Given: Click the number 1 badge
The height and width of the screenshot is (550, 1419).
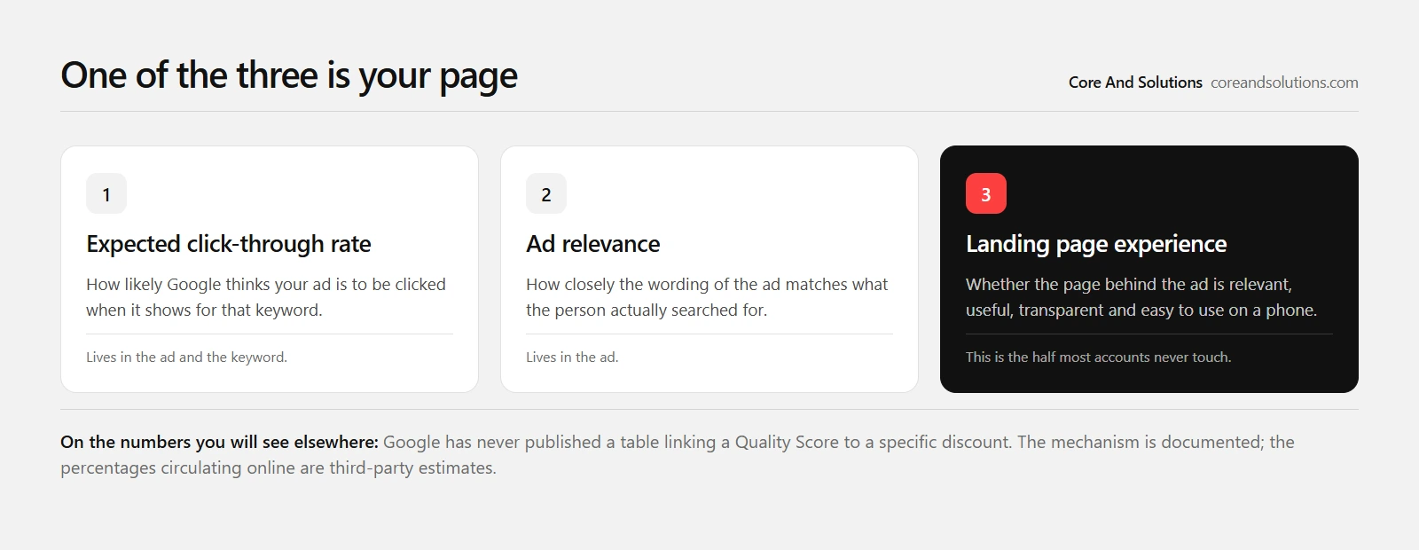Looking at the screenshot, I should (106, 193).
